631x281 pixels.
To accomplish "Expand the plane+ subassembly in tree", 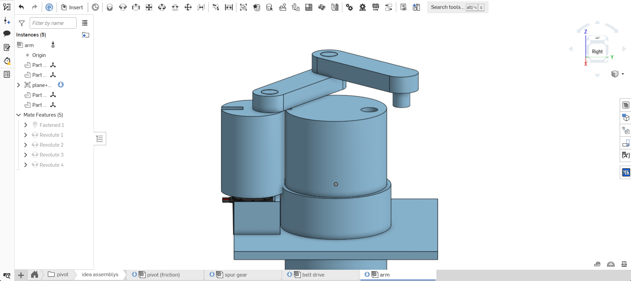I will (x=19, y=85).
